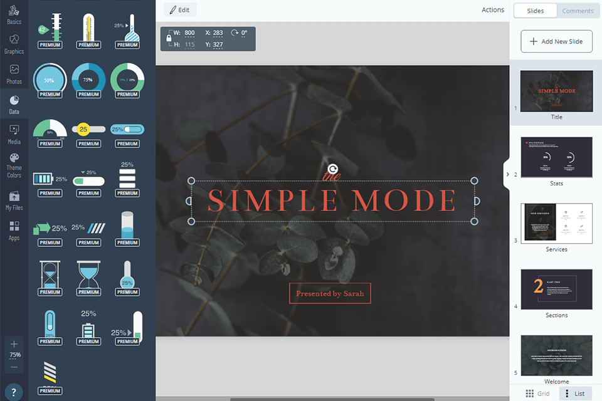Open the My Files panel

point(14,200)
